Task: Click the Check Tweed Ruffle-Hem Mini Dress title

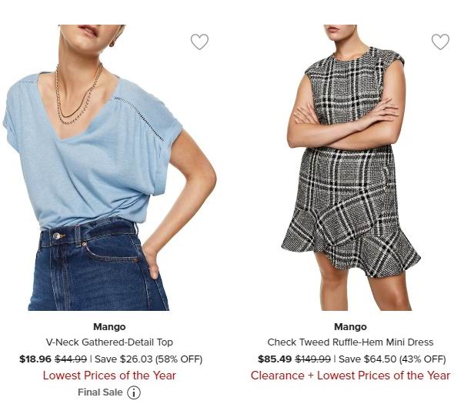Action: click(350, 342)
